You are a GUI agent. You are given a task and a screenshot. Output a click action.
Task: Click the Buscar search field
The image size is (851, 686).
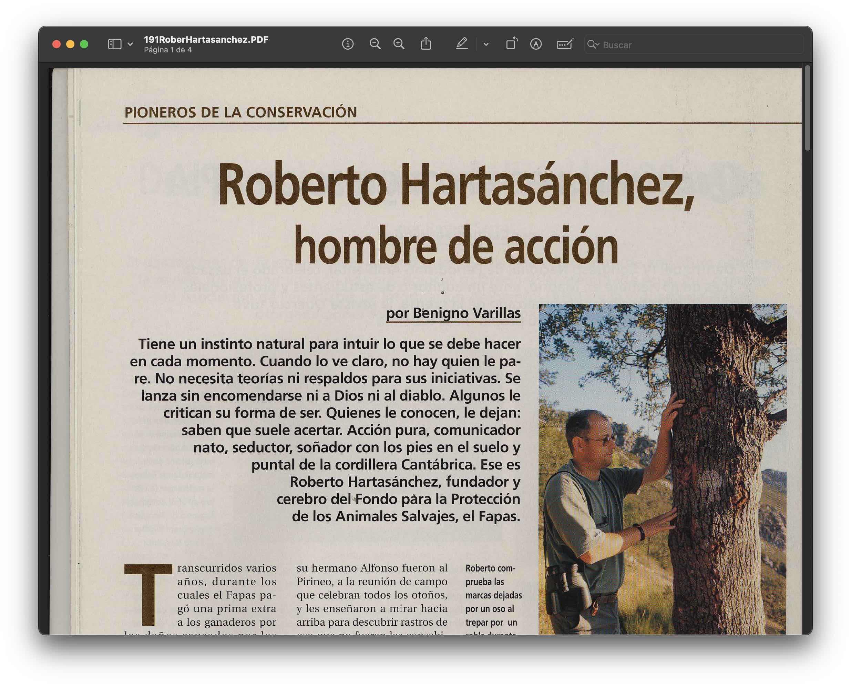(x=694, y=44)
